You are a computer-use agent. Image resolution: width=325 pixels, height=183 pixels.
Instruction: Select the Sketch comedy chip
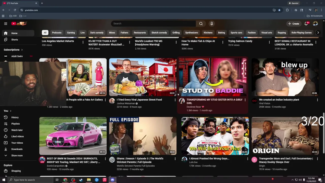coord(159,33)
